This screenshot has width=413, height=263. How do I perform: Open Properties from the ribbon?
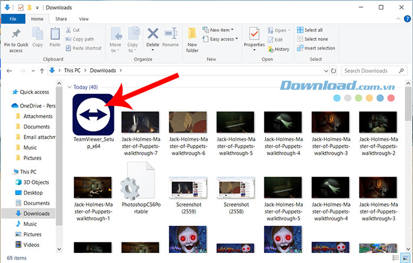tap(254, 35)
